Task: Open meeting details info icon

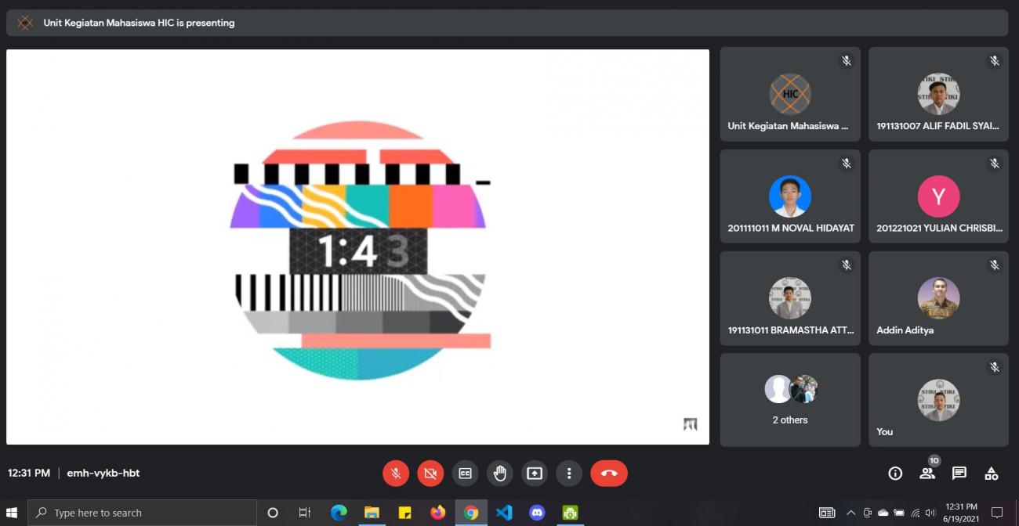Action: click(895, 474)
